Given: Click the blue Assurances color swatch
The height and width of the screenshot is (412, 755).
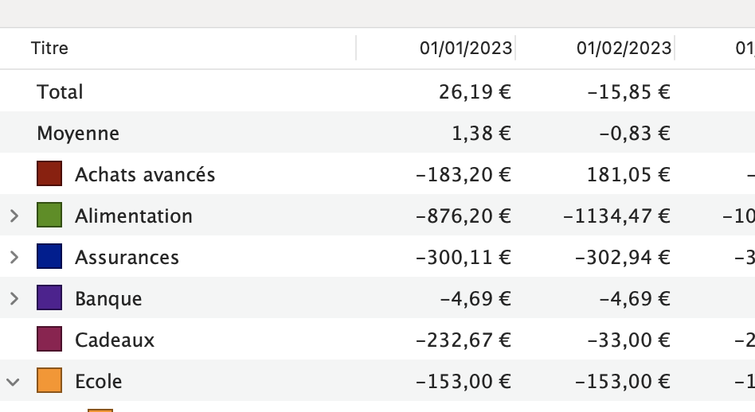Looking at the screenshot, I should 49,256.
